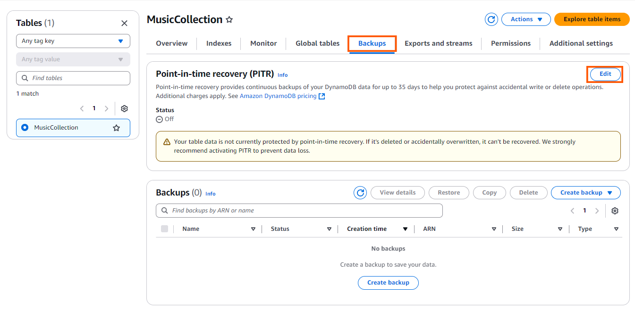Screen dimensions: 635x310
Task: Switch to the Indexes tab
Action: pyautogui.click(x=219, y=43)
